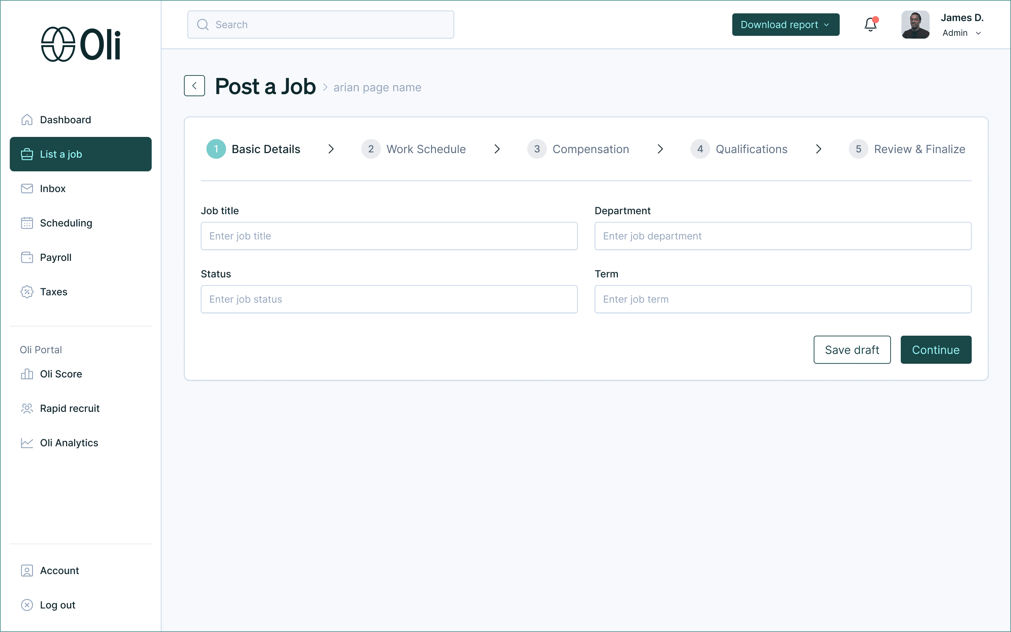Switch to Compensation step
Image resolution: width=1011 pixels, height=632 pixels.
tap(578, 149)
